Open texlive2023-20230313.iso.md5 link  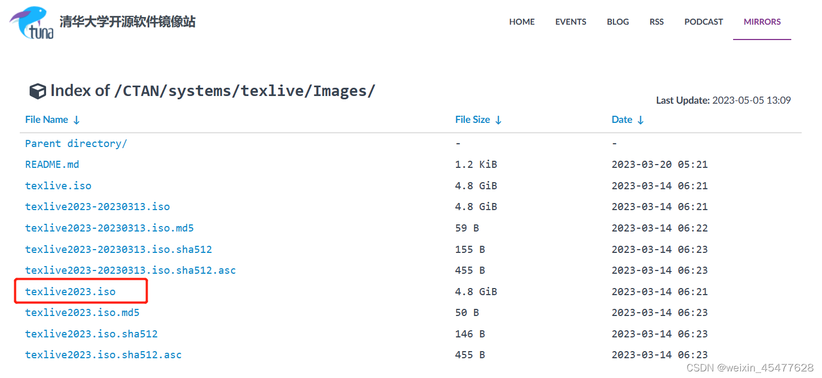110,228
